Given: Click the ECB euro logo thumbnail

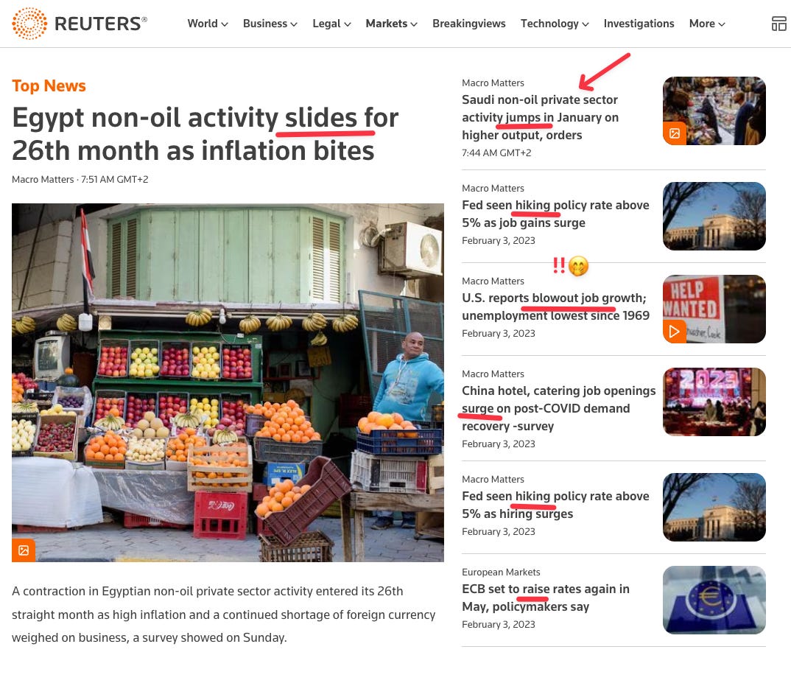Looking at the screenshot, I should pyautogui.click(x=714, y=600).
